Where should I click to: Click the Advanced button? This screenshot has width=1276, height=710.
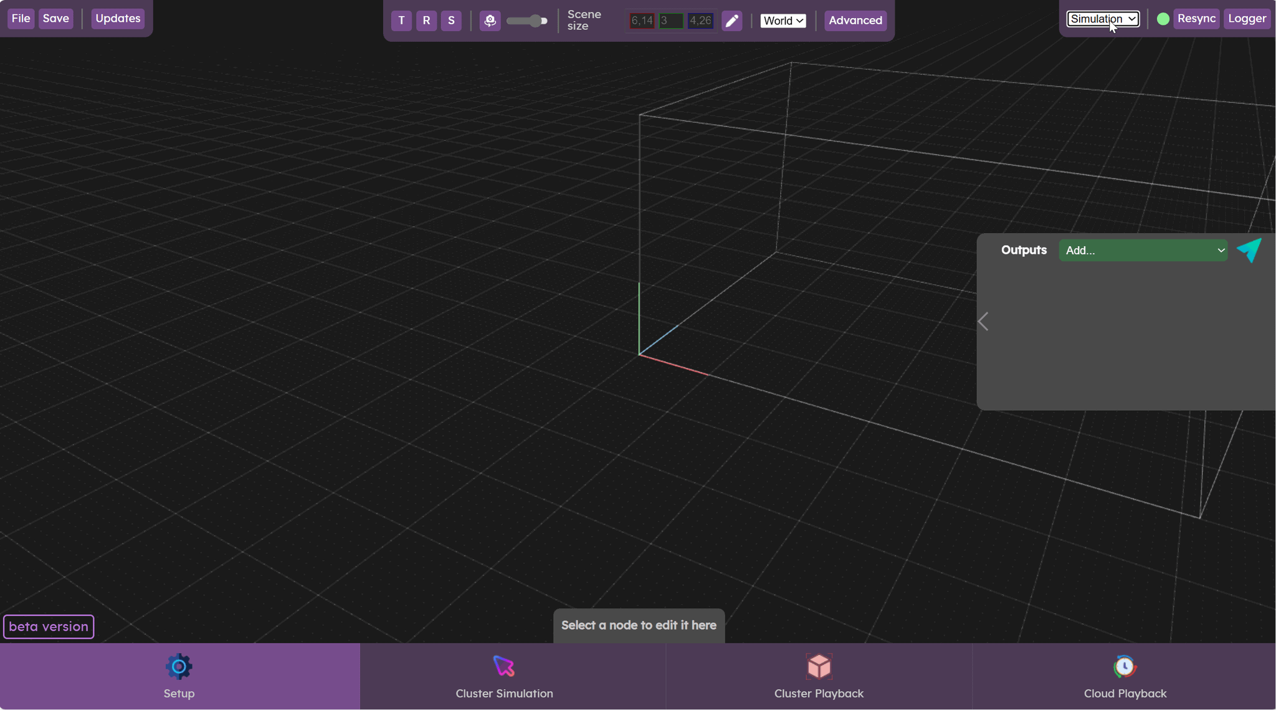pos(854,21)
